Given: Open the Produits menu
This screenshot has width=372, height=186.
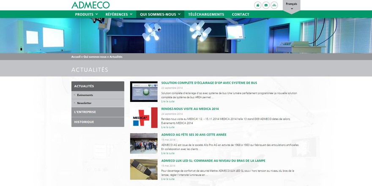Looking at the screenshot, I should [x=86, y=14].
